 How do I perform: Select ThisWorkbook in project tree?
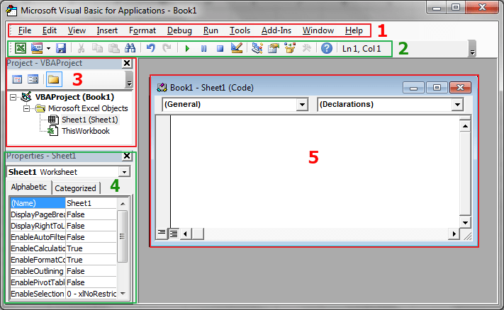point(86,131)
